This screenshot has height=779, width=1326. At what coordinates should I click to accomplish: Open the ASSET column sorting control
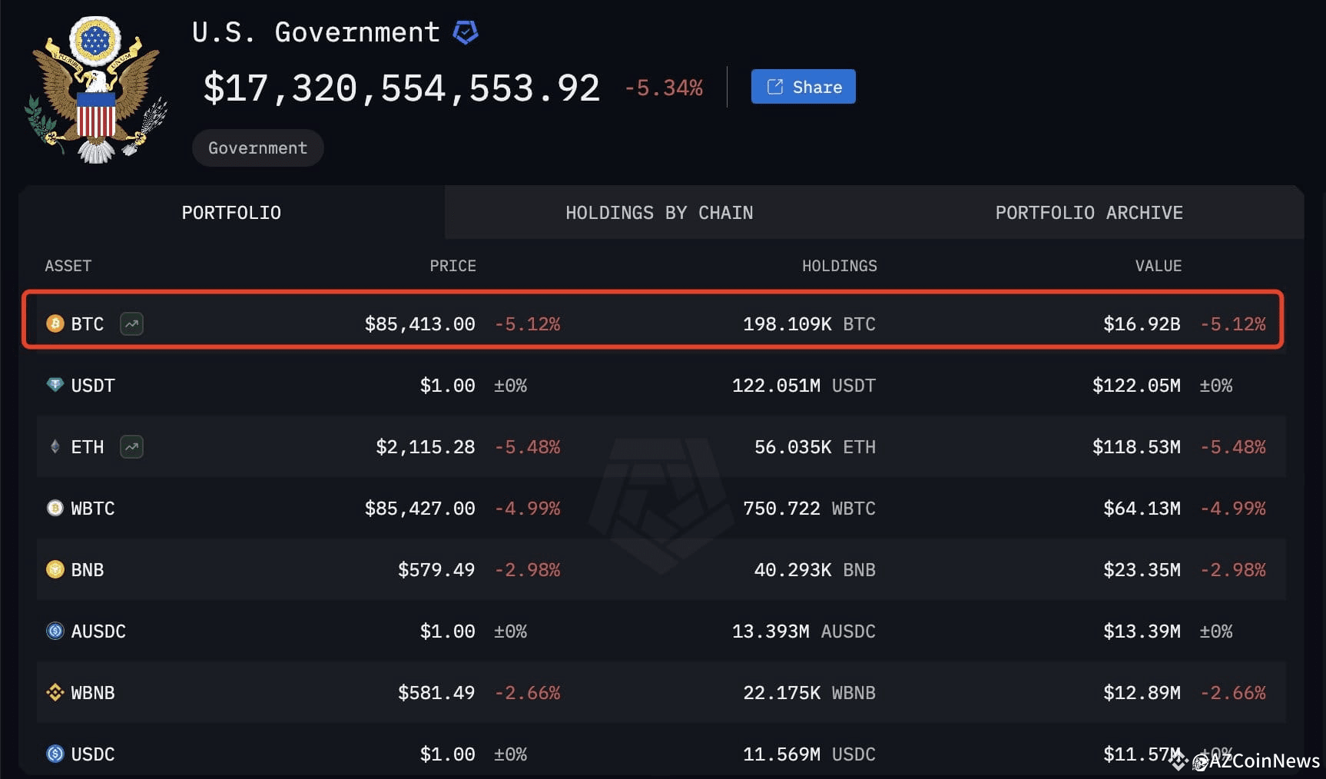tap(68, 266)
